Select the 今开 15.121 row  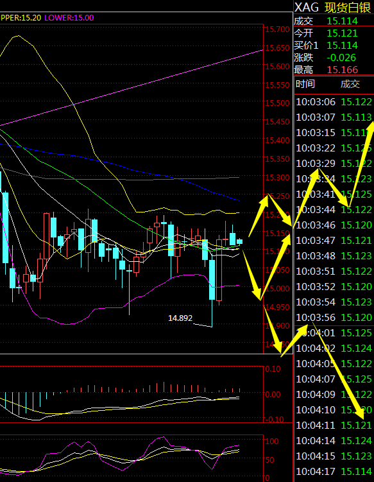334,33
